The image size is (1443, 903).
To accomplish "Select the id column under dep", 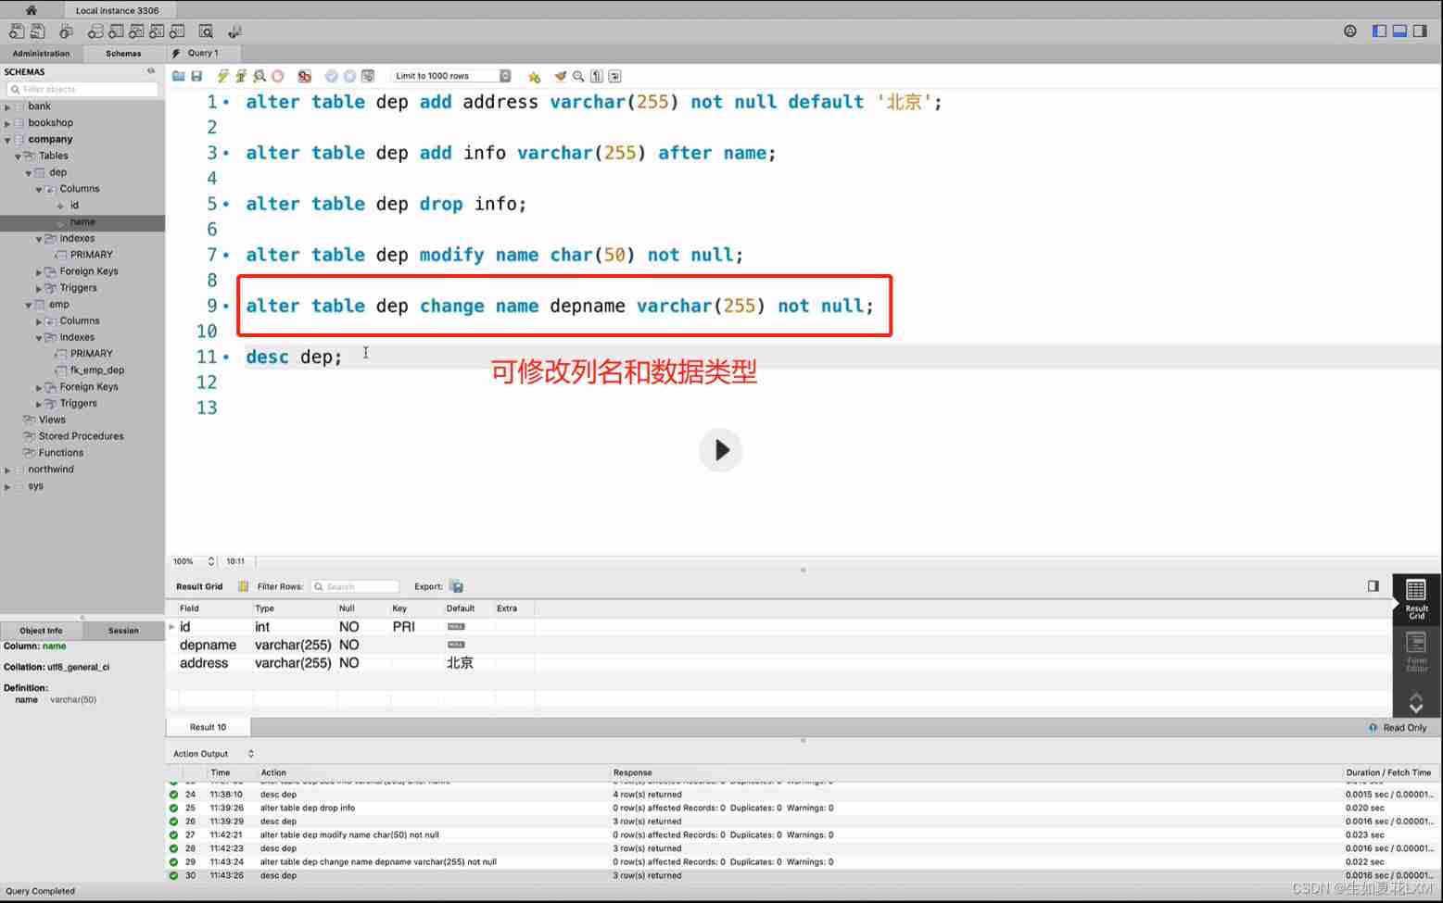I will pyautogui.click(x=74, y=206).
